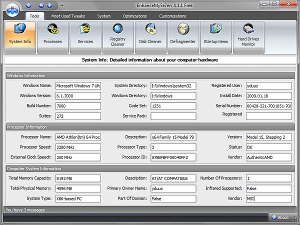This screenshot has width=300, height=225.
Task: Open the Optimizations tab
Action: (135, 16)
